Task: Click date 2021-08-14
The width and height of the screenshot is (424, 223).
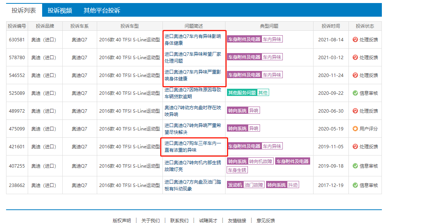Action: click(331, 39)
